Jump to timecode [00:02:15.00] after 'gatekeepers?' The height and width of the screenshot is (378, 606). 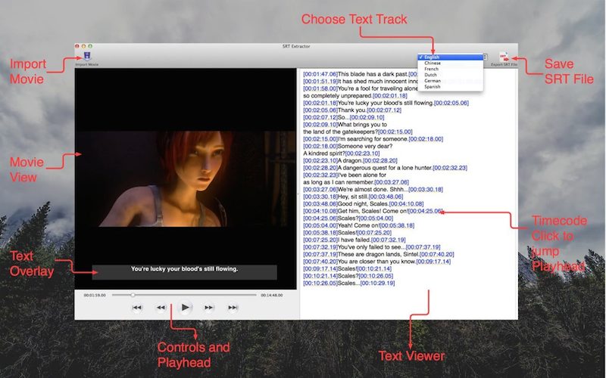click(x=395, y=132)
